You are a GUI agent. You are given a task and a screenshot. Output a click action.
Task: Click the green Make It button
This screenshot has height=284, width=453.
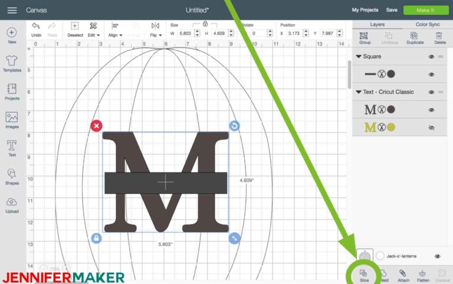[426, 10]
